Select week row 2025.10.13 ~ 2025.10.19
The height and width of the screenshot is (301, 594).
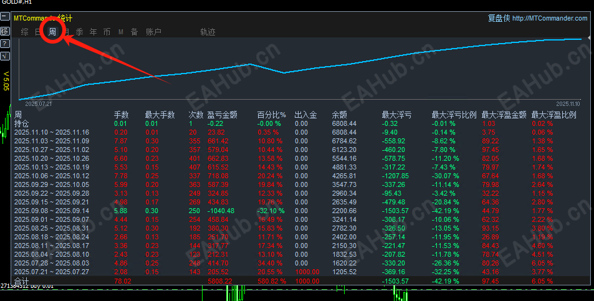pyautogui.click(x=52, y=167)
